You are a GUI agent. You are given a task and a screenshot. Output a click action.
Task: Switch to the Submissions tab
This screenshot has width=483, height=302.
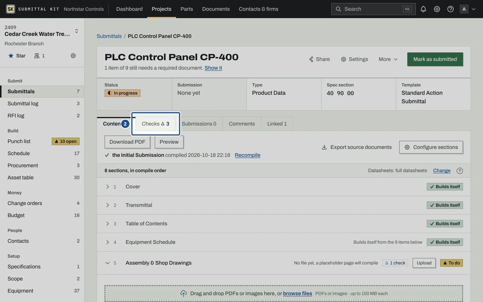tap(199, 124)
